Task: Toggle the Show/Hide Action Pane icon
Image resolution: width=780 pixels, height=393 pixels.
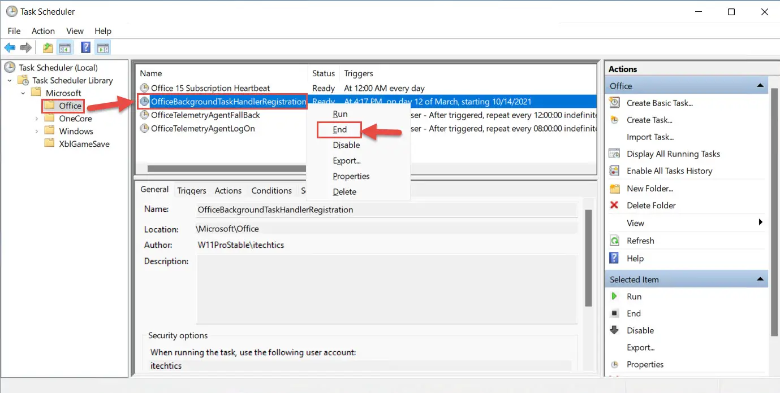Action: [x=102, y=48]
